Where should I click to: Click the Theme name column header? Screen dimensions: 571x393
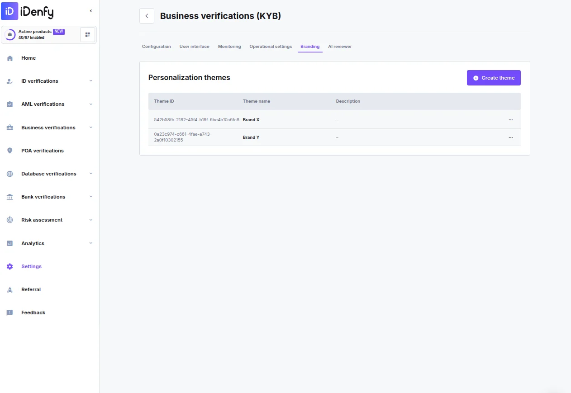[x=257, y=101]
